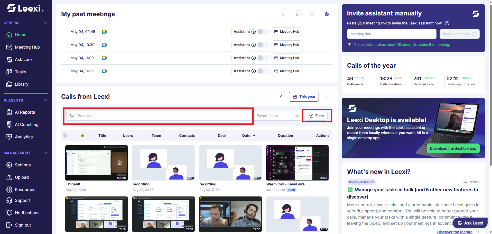Open Meeting Hub for May 04, 09:45
Screen dimensions: 492x234
coord(286,32)
